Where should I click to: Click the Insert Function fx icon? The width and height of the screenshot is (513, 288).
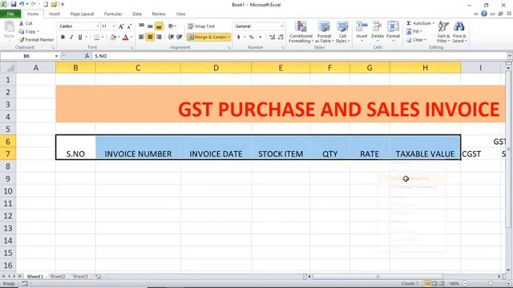[x=87, y=56]
